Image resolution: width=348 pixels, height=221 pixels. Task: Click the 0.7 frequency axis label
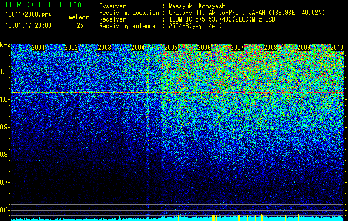[x=4, y=182]
